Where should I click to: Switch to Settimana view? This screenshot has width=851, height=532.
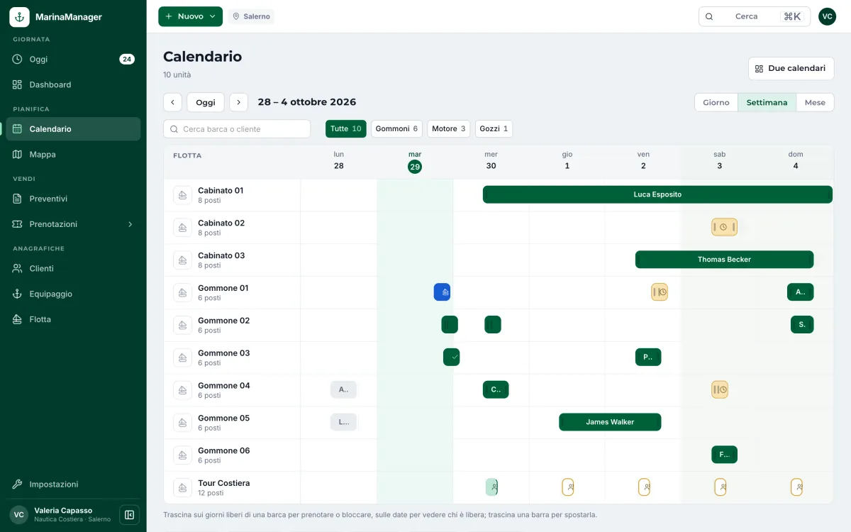767,102
